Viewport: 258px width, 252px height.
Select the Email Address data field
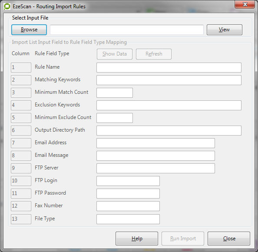coord(155,143)
